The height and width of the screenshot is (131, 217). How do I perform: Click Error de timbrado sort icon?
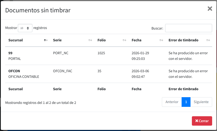click(208, 40)
